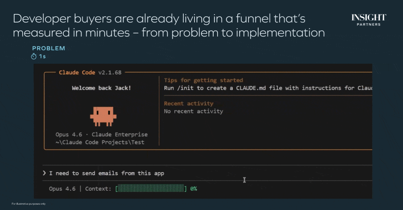Click the ~\Claude Code Projects\Test path
This screenshot has height=210, width=403.
(100, 142)
